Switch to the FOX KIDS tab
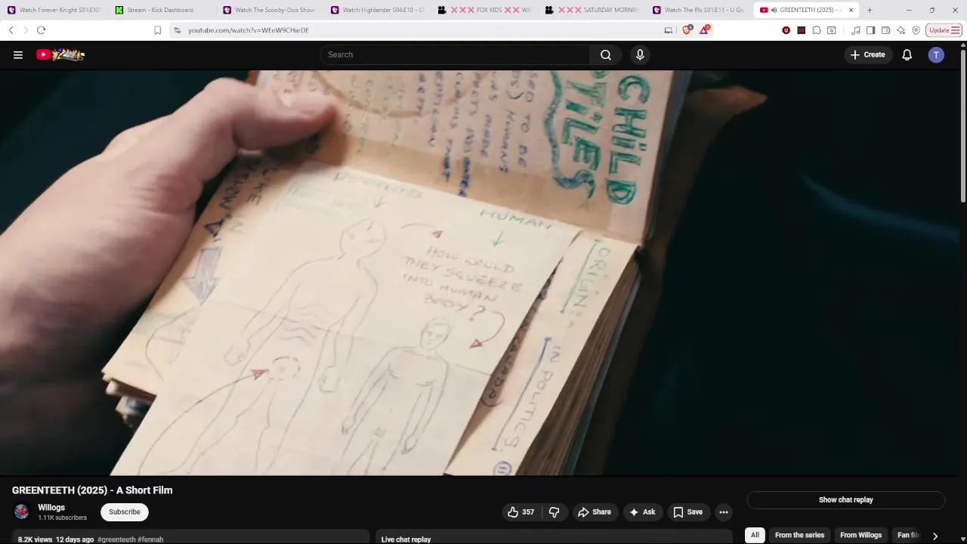This screenshot has width=967, height=544. (x=485, y=10)
